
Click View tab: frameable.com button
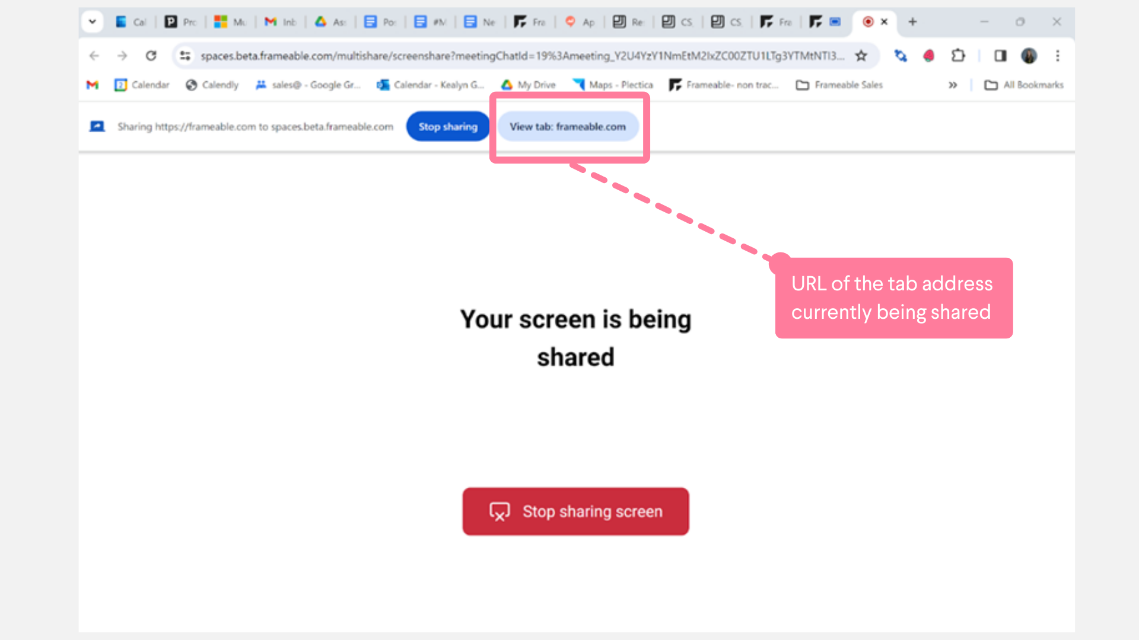click(x=568, y=126)
